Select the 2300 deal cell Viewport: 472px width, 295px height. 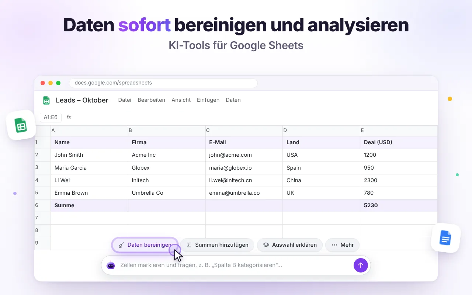[x=399, y=180]
